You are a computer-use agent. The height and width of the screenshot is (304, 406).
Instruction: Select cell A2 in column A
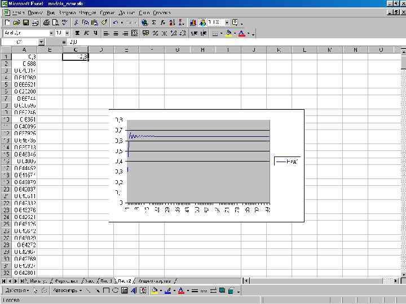tap(24, 64)
